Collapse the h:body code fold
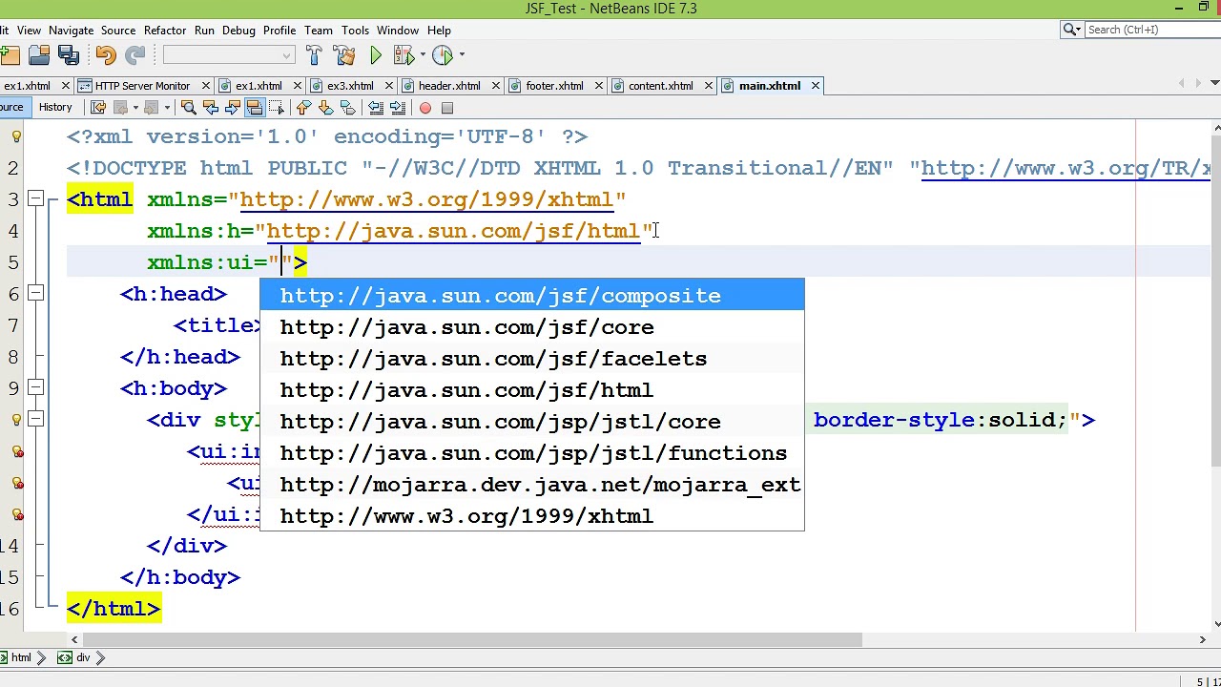 click(35, 388)
